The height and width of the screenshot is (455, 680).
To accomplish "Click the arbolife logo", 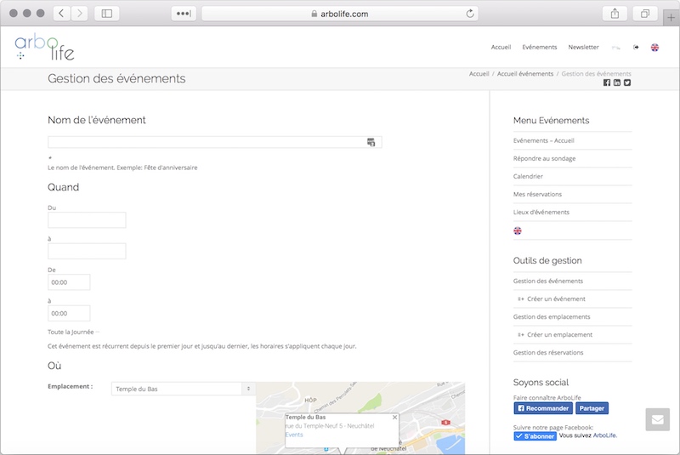I will pyautogui.click(x=44, y=47).
